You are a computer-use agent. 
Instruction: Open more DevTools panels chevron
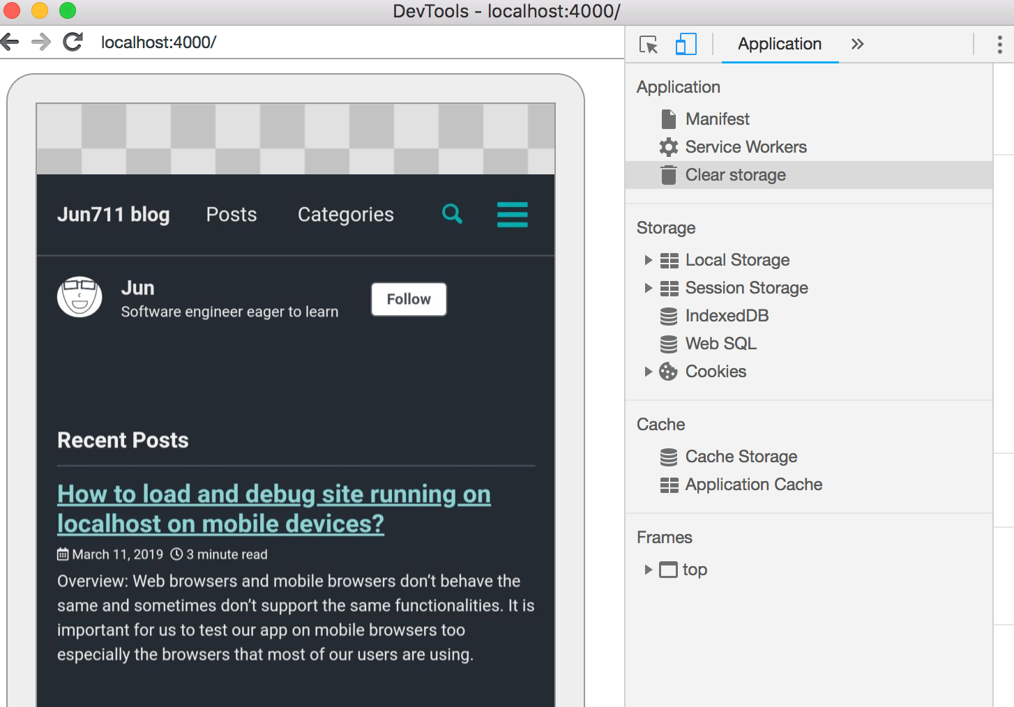(x=857, y=44)
